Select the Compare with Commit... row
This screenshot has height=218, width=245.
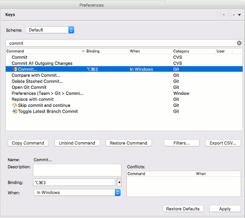(124, 75)
